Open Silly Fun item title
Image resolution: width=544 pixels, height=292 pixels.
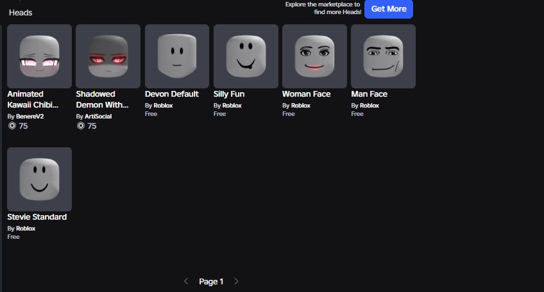[x=229, y=94]
